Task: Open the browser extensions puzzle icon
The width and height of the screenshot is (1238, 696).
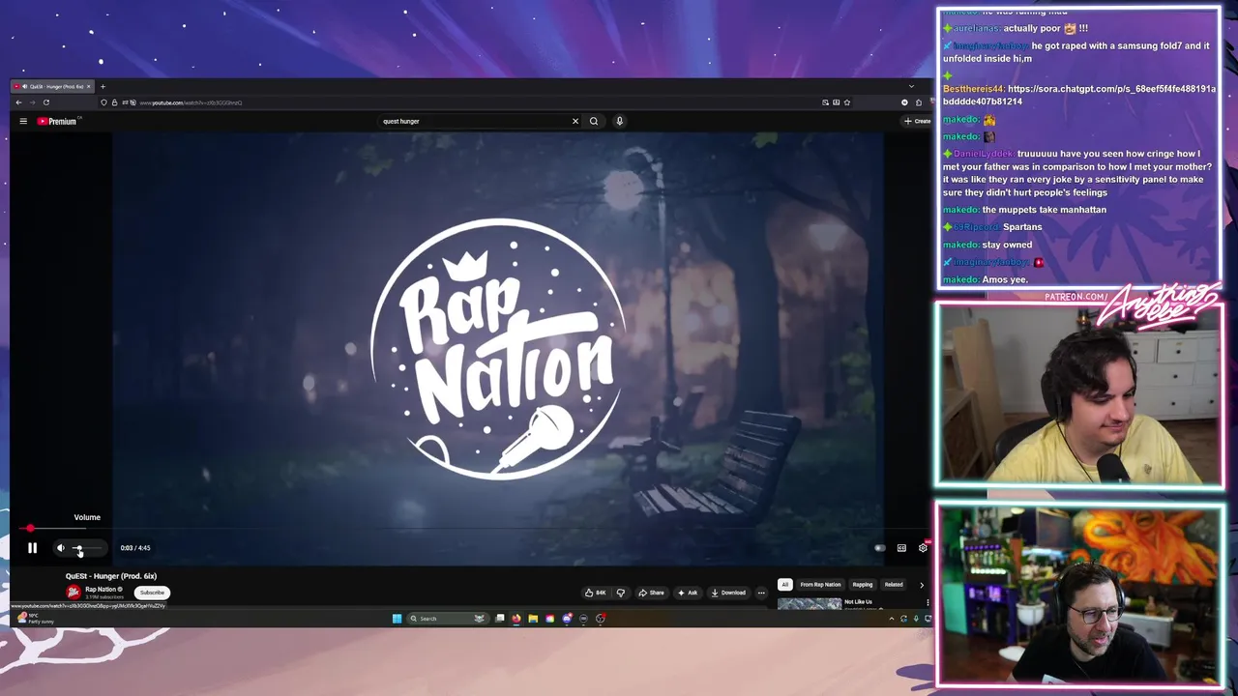Action: 919,102
